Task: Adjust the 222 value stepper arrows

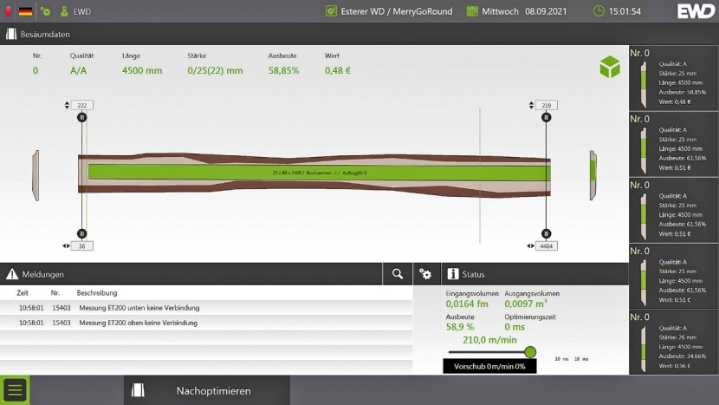Action: (x=68, y=105)
